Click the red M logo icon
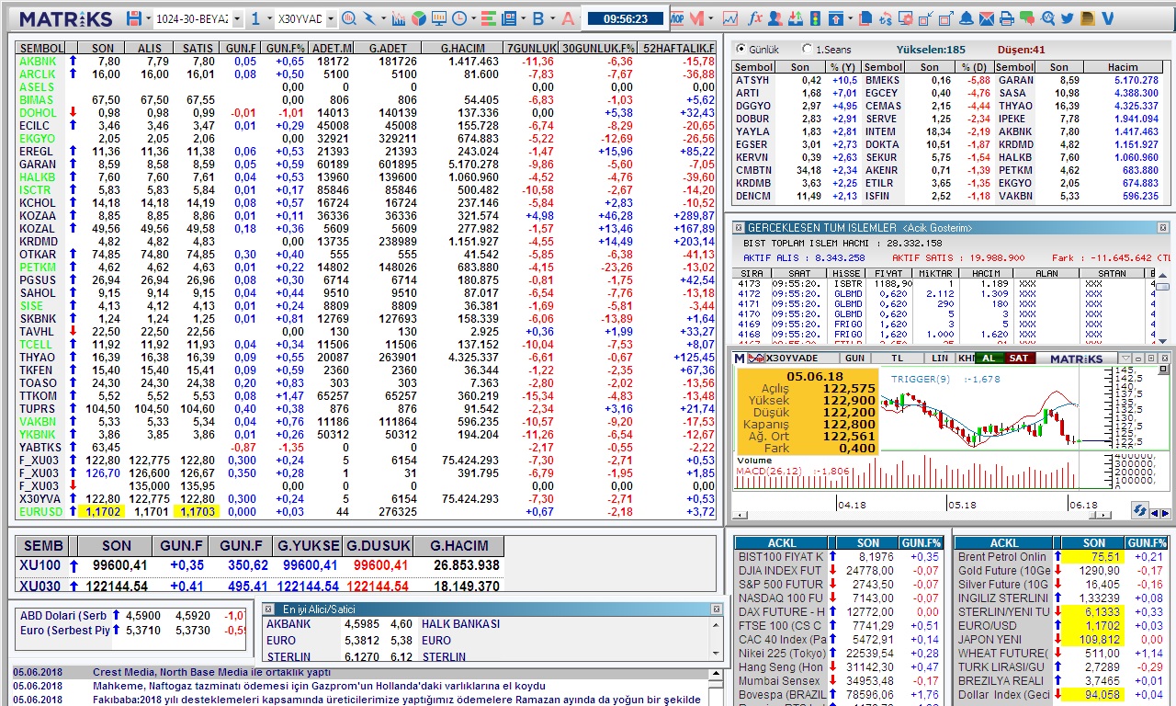The height and width of the screenshot is (706, 1176). (697, 18)
